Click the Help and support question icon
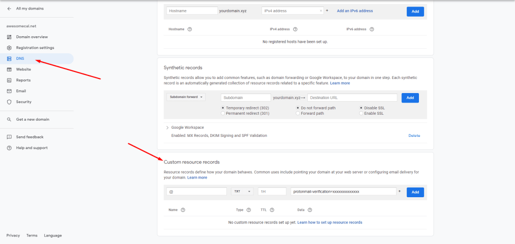515x244 pixels. point(9,148)
